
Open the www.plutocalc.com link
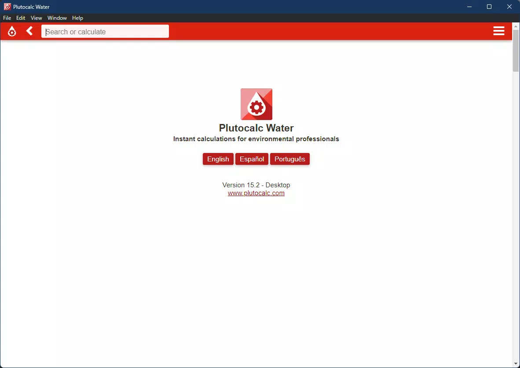click(x=256, y=193)
